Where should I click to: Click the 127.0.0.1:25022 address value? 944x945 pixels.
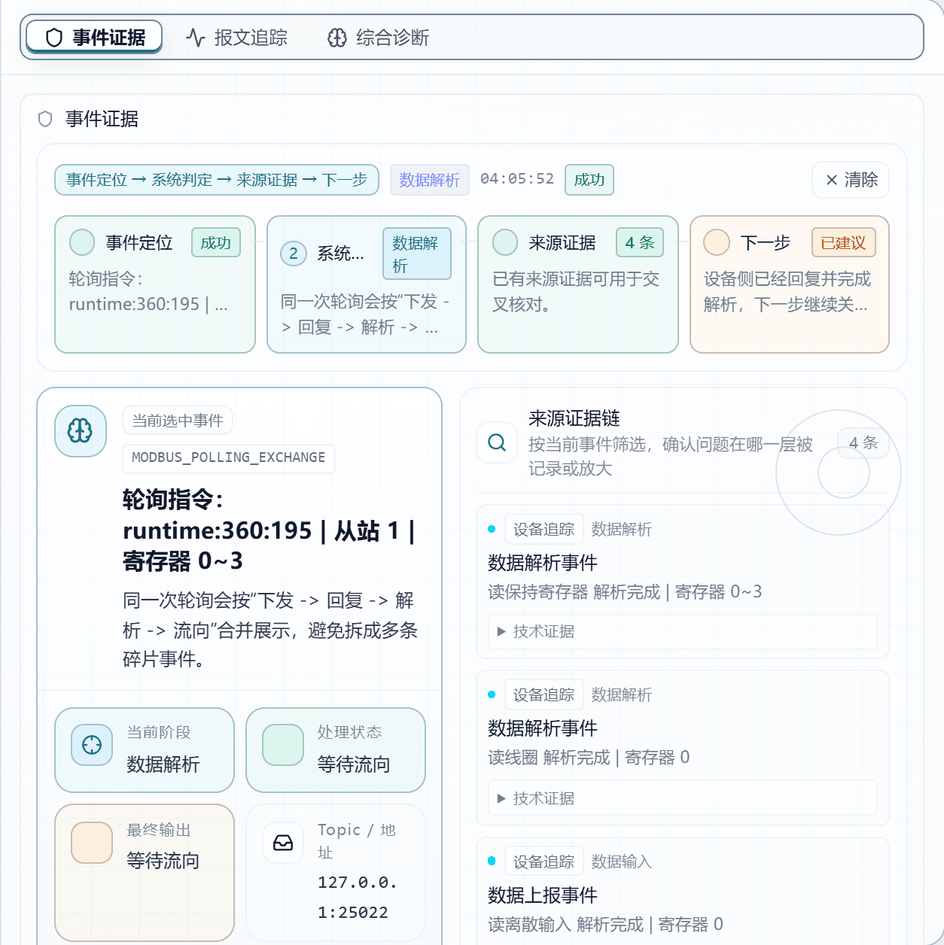pyautogui.click(x=358, y=897)
